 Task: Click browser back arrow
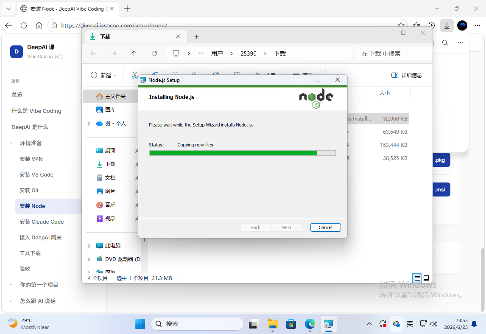click(x=8, y=25)
